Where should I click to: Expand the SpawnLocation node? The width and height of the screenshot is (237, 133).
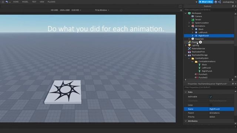pos(189,23)
